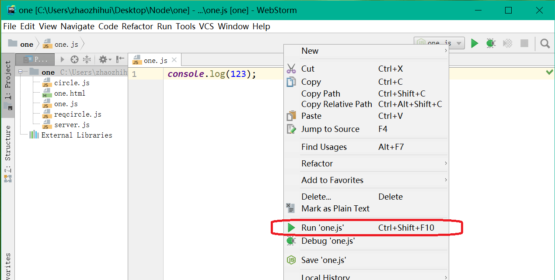
Task: Click the Project panel settings gear icon
Action: coord(102,59)
